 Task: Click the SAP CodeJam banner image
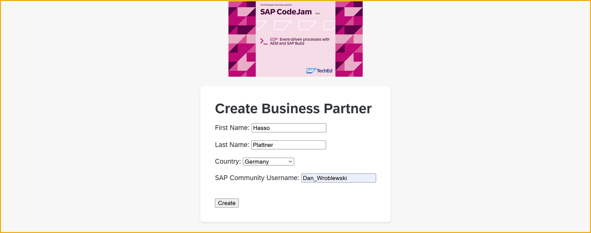[295, 39]
